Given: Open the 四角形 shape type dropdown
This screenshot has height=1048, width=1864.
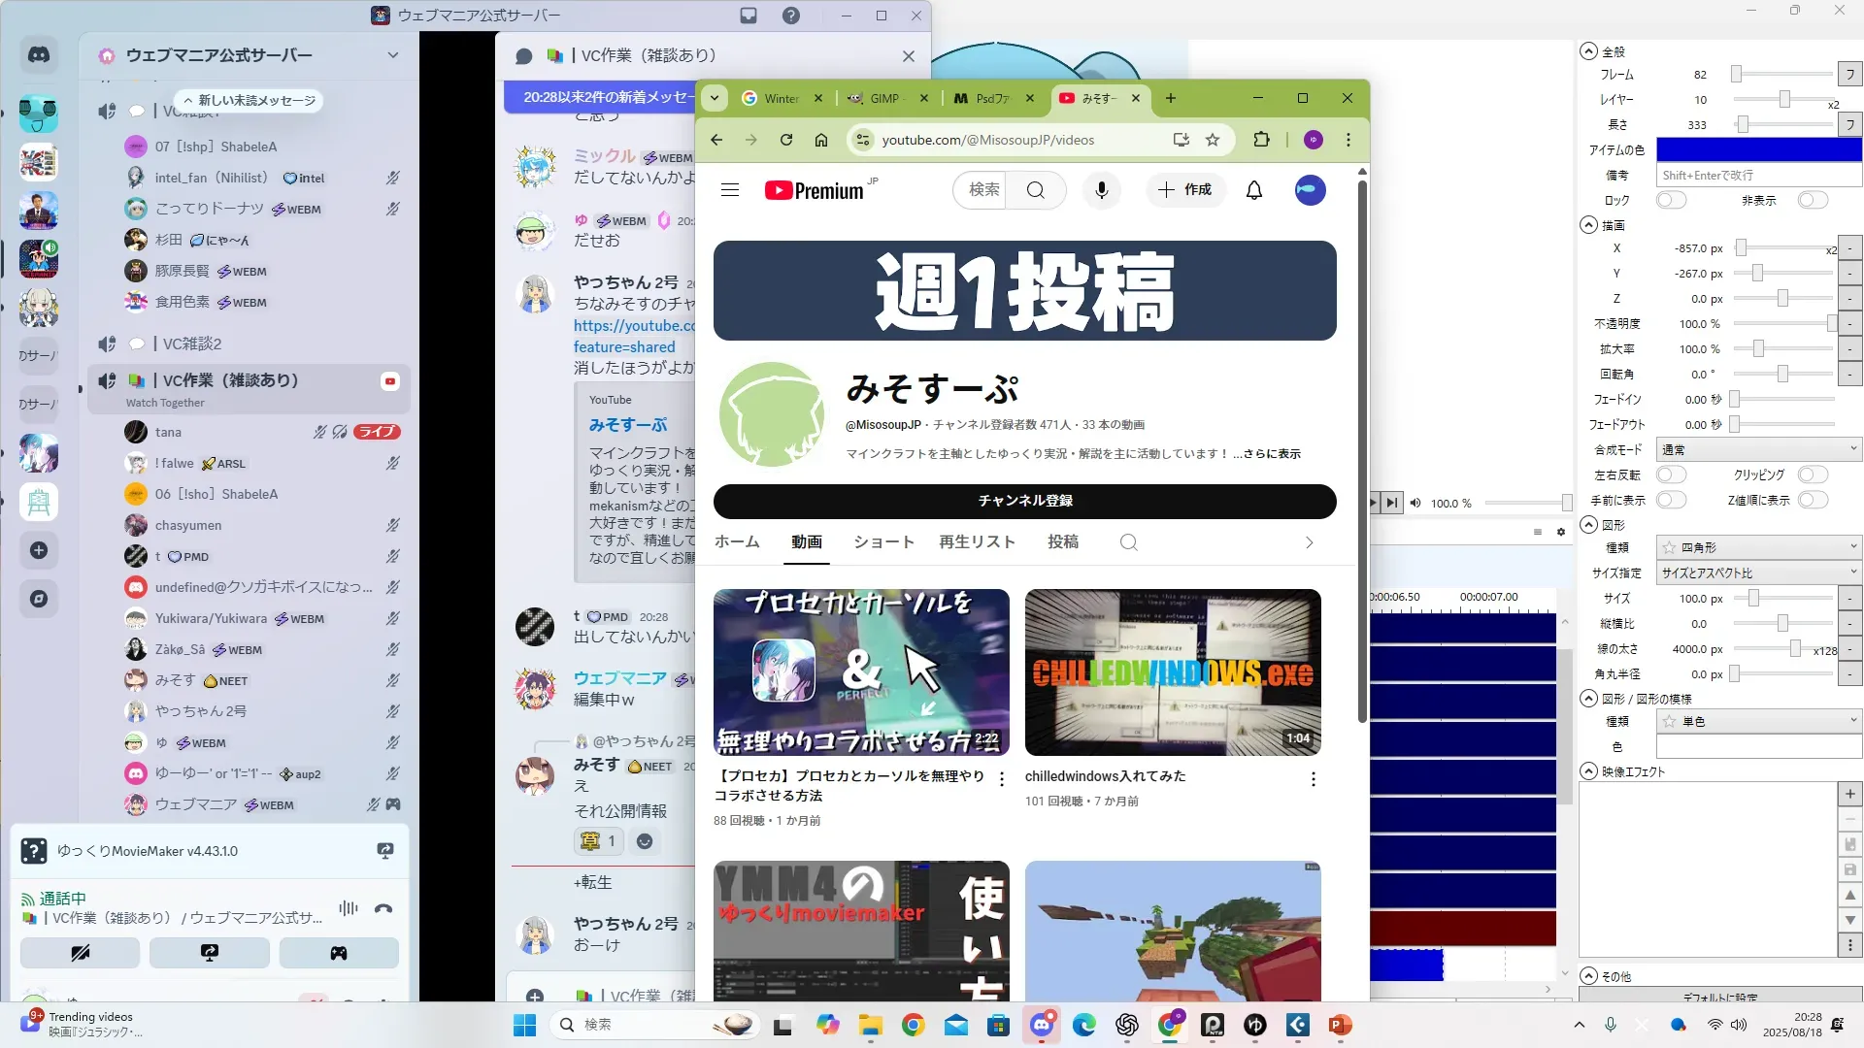Looking at the screenshot, I should pyautogui.click(x=1758, y=547).
